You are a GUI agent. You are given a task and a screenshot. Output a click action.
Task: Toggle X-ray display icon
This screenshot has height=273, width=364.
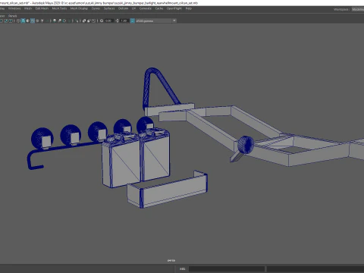pyautogui.click(x=84, y=20)
